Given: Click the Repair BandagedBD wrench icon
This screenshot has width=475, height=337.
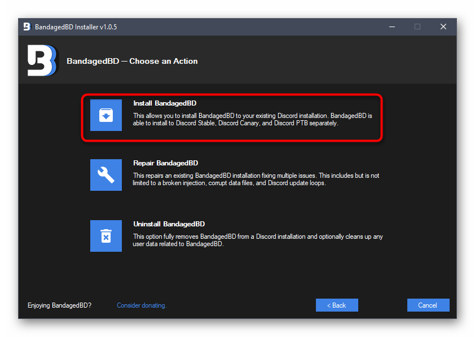Looking at the screenshot, I should (106, 175).
